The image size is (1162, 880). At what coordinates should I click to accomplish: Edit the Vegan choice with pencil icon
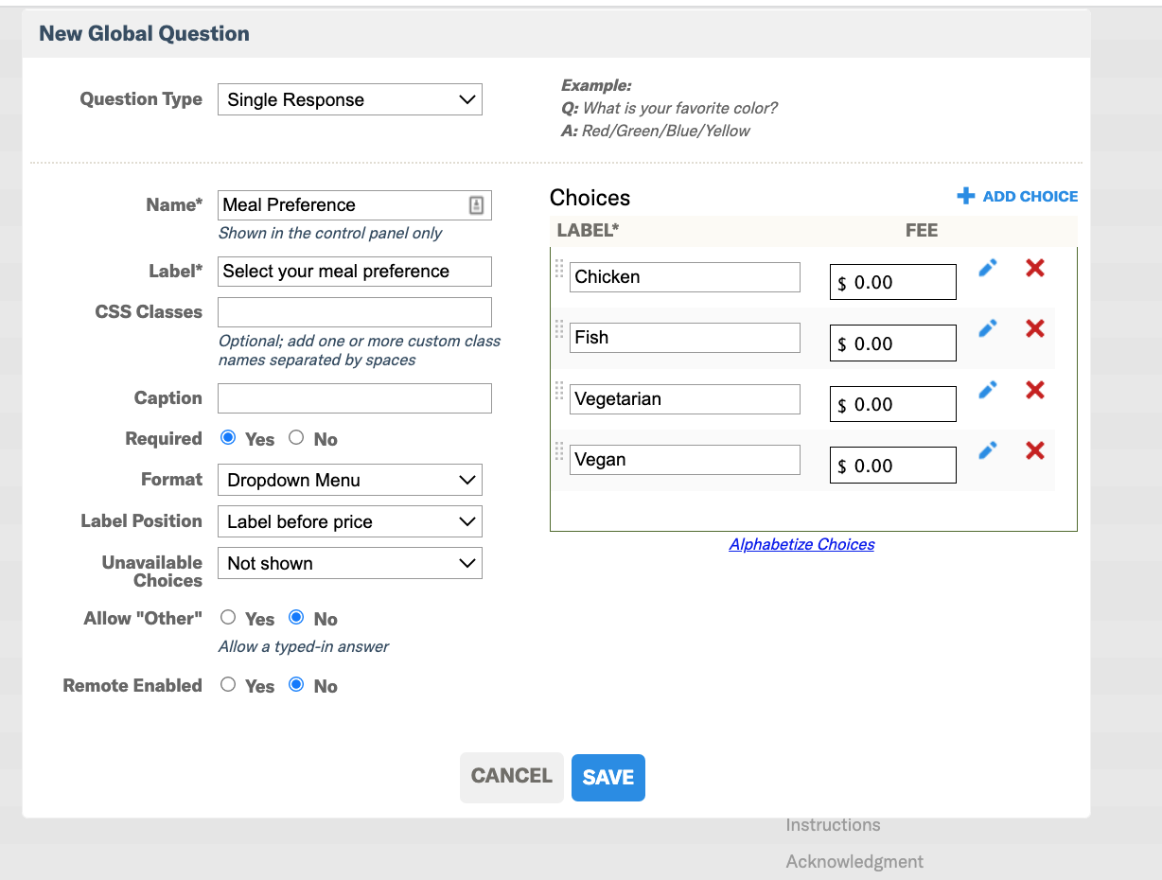(988, 450)
